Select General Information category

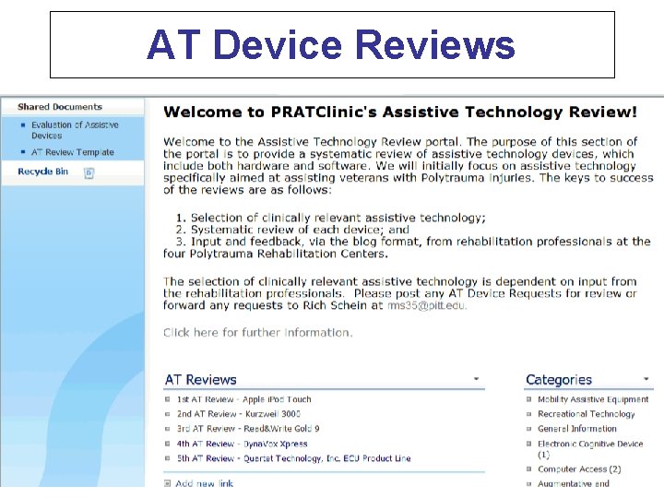[x=576, y=429]
